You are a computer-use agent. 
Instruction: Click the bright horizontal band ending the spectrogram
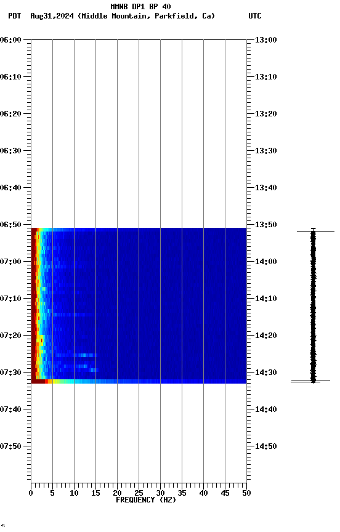139,381
